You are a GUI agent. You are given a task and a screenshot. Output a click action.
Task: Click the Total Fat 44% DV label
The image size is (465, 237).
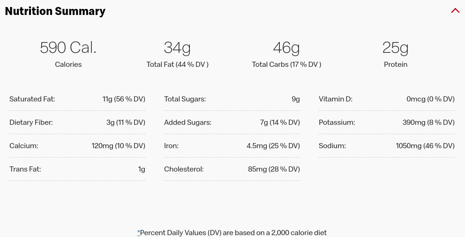[x=177, y=64]
